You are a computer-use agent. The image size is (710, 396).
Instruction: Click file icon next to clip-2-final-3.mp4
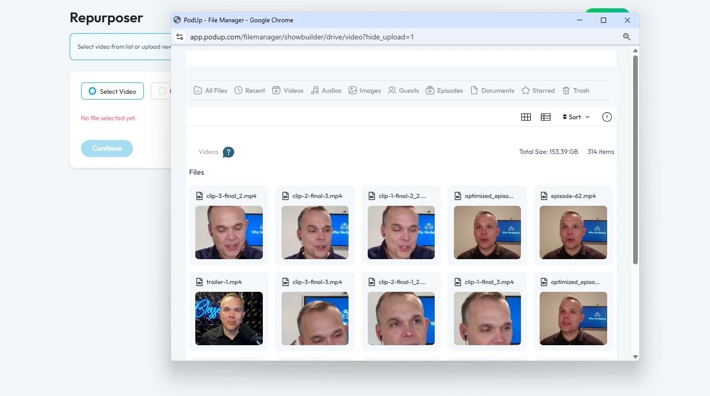[x=285, y=196]
